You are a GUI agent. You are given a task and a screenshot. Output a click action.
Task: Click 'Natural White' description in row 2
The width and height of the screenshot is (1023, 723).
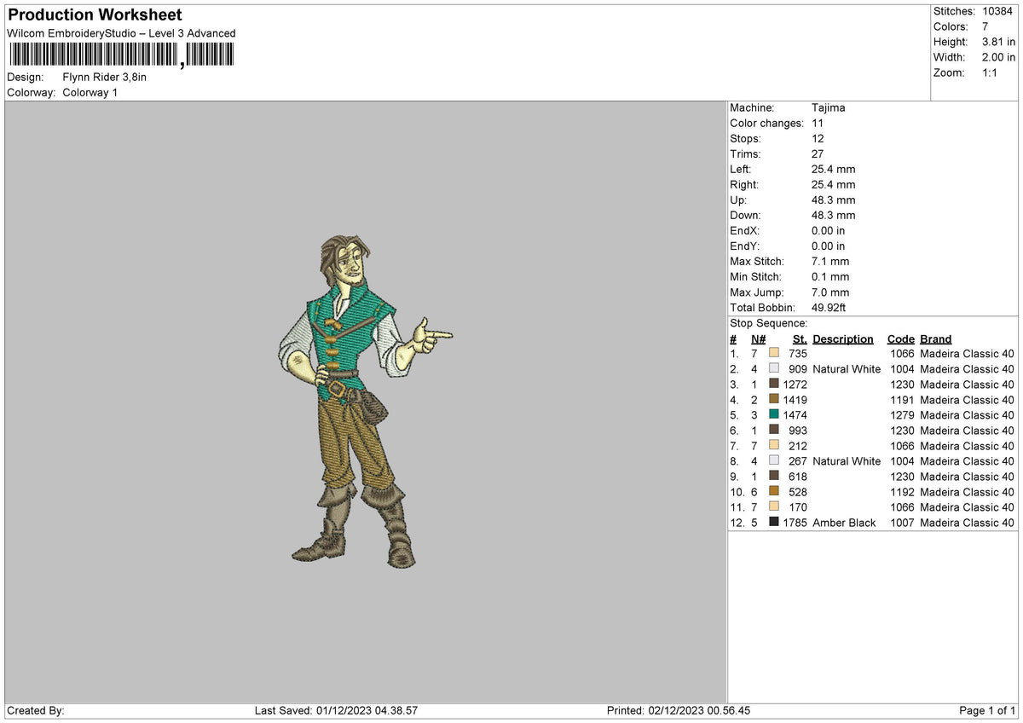[847, 369]
